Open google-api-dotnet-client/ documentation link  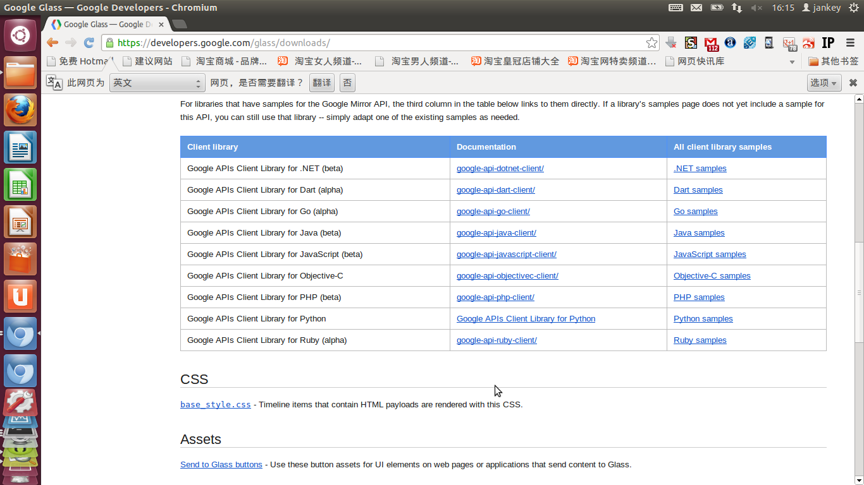[x=500, y=169]
